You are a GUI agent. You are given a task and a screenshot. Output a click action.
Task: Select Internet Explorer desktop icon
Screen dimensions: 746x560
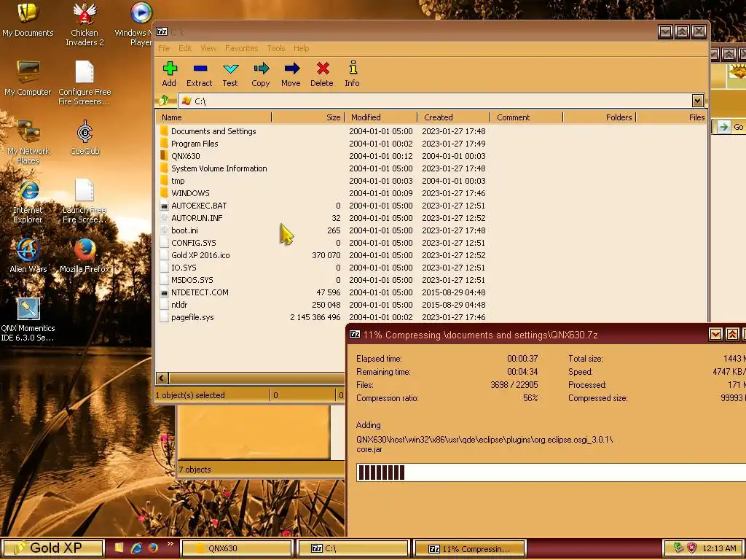tap(28, 202)
